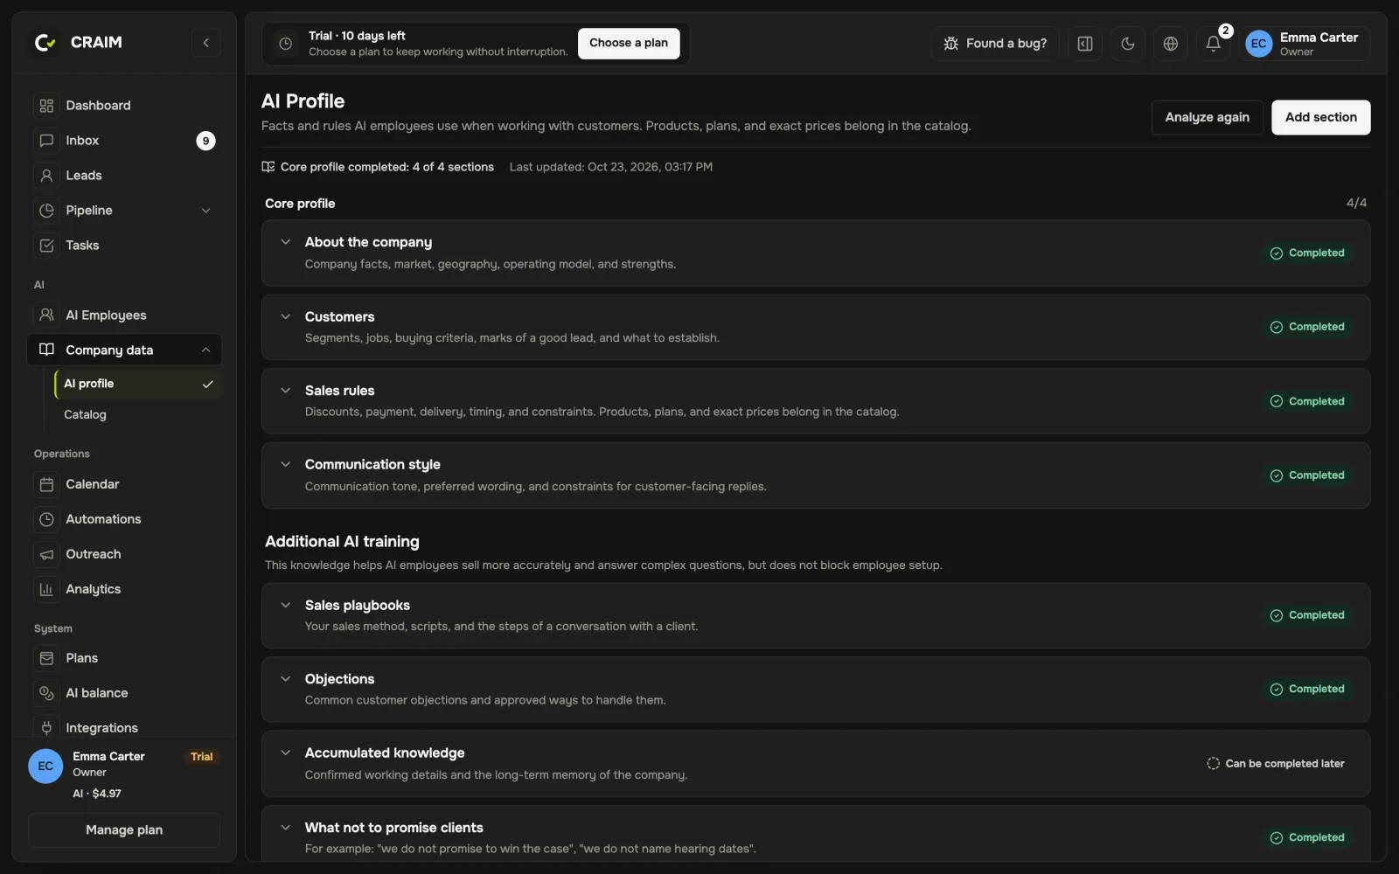Click the Trial badge in sidebar footer
The width and height of the screenshot is (1399, 874).
(202, 757)
